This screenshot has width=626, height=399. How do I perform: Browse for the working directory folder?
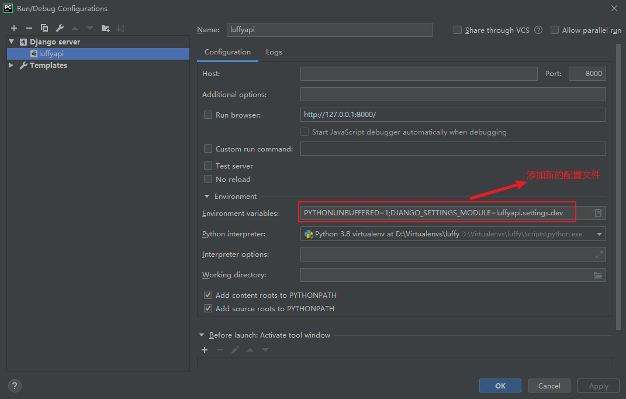coord(598,275)
